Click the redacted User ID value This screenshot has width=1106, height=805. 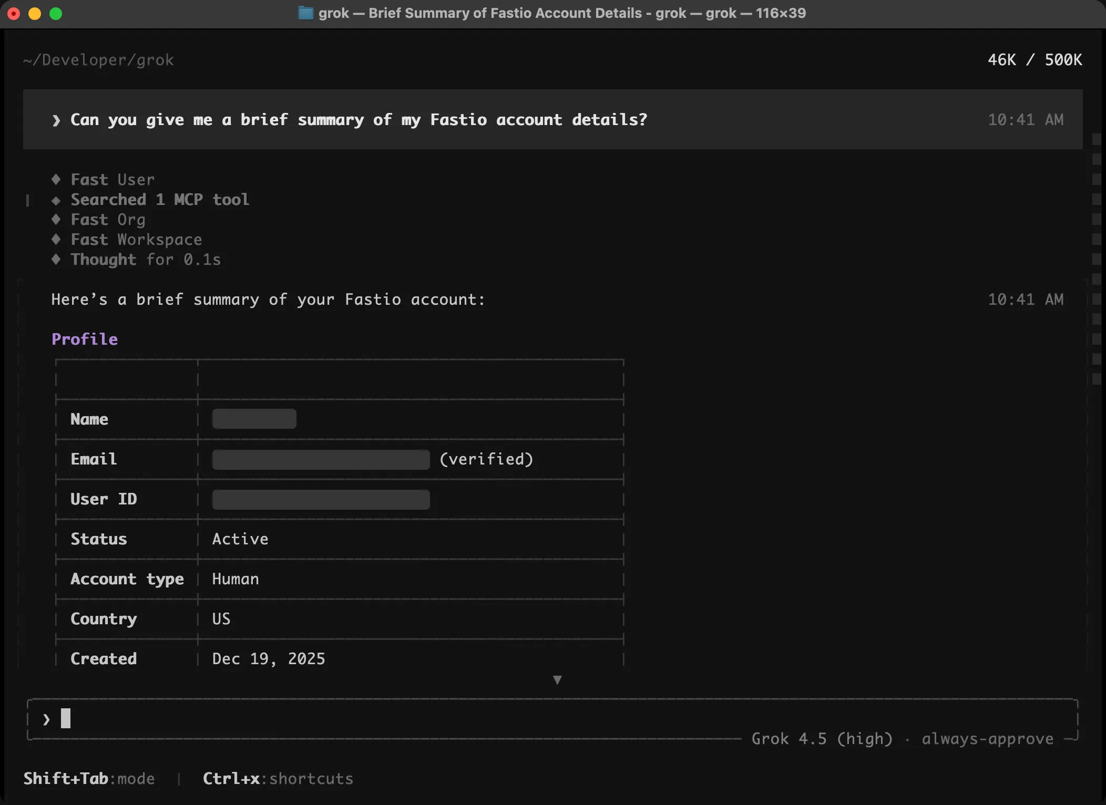(321, 499)
